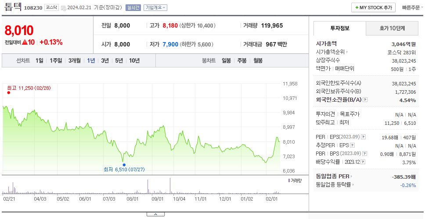The height and width of the screenshot is (219, 425).
Task: Click the 거래량 legend marker on volume chart
Action: pyautogui.click(x=289, y=180)
